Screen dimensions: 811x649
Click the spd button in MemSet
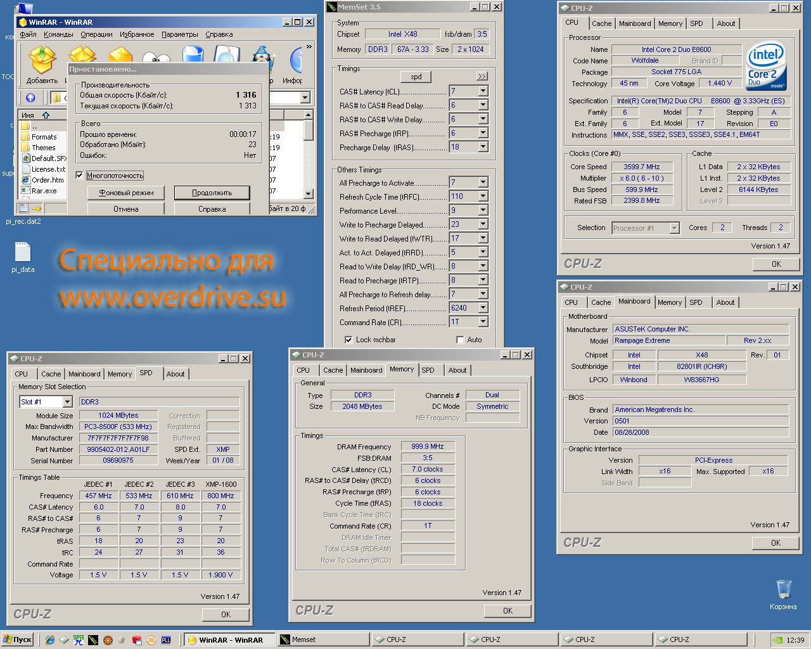click(x=416, y=77)
